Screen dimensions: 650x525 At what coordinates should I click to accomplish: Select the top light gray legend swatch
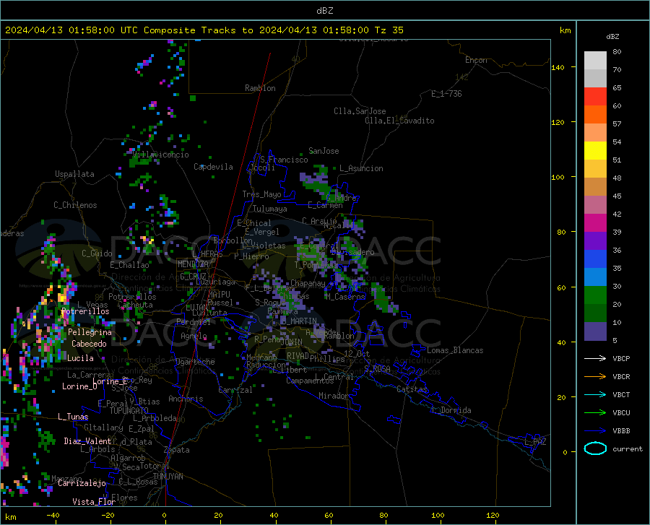[595, 61]
